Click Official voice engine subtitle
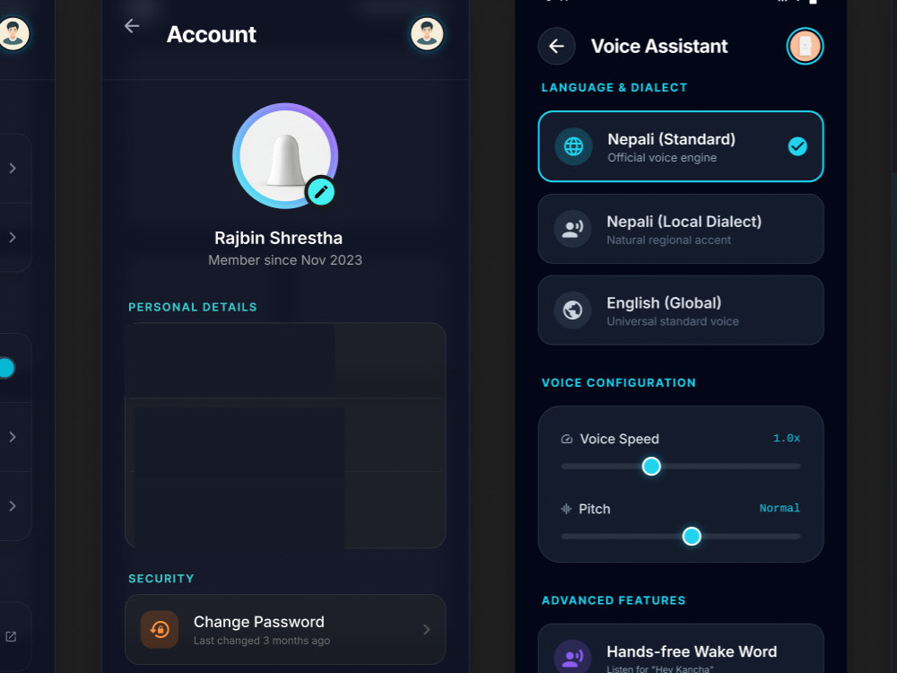The width and height of the screenshot is (897, 673). tap(662, 157)
